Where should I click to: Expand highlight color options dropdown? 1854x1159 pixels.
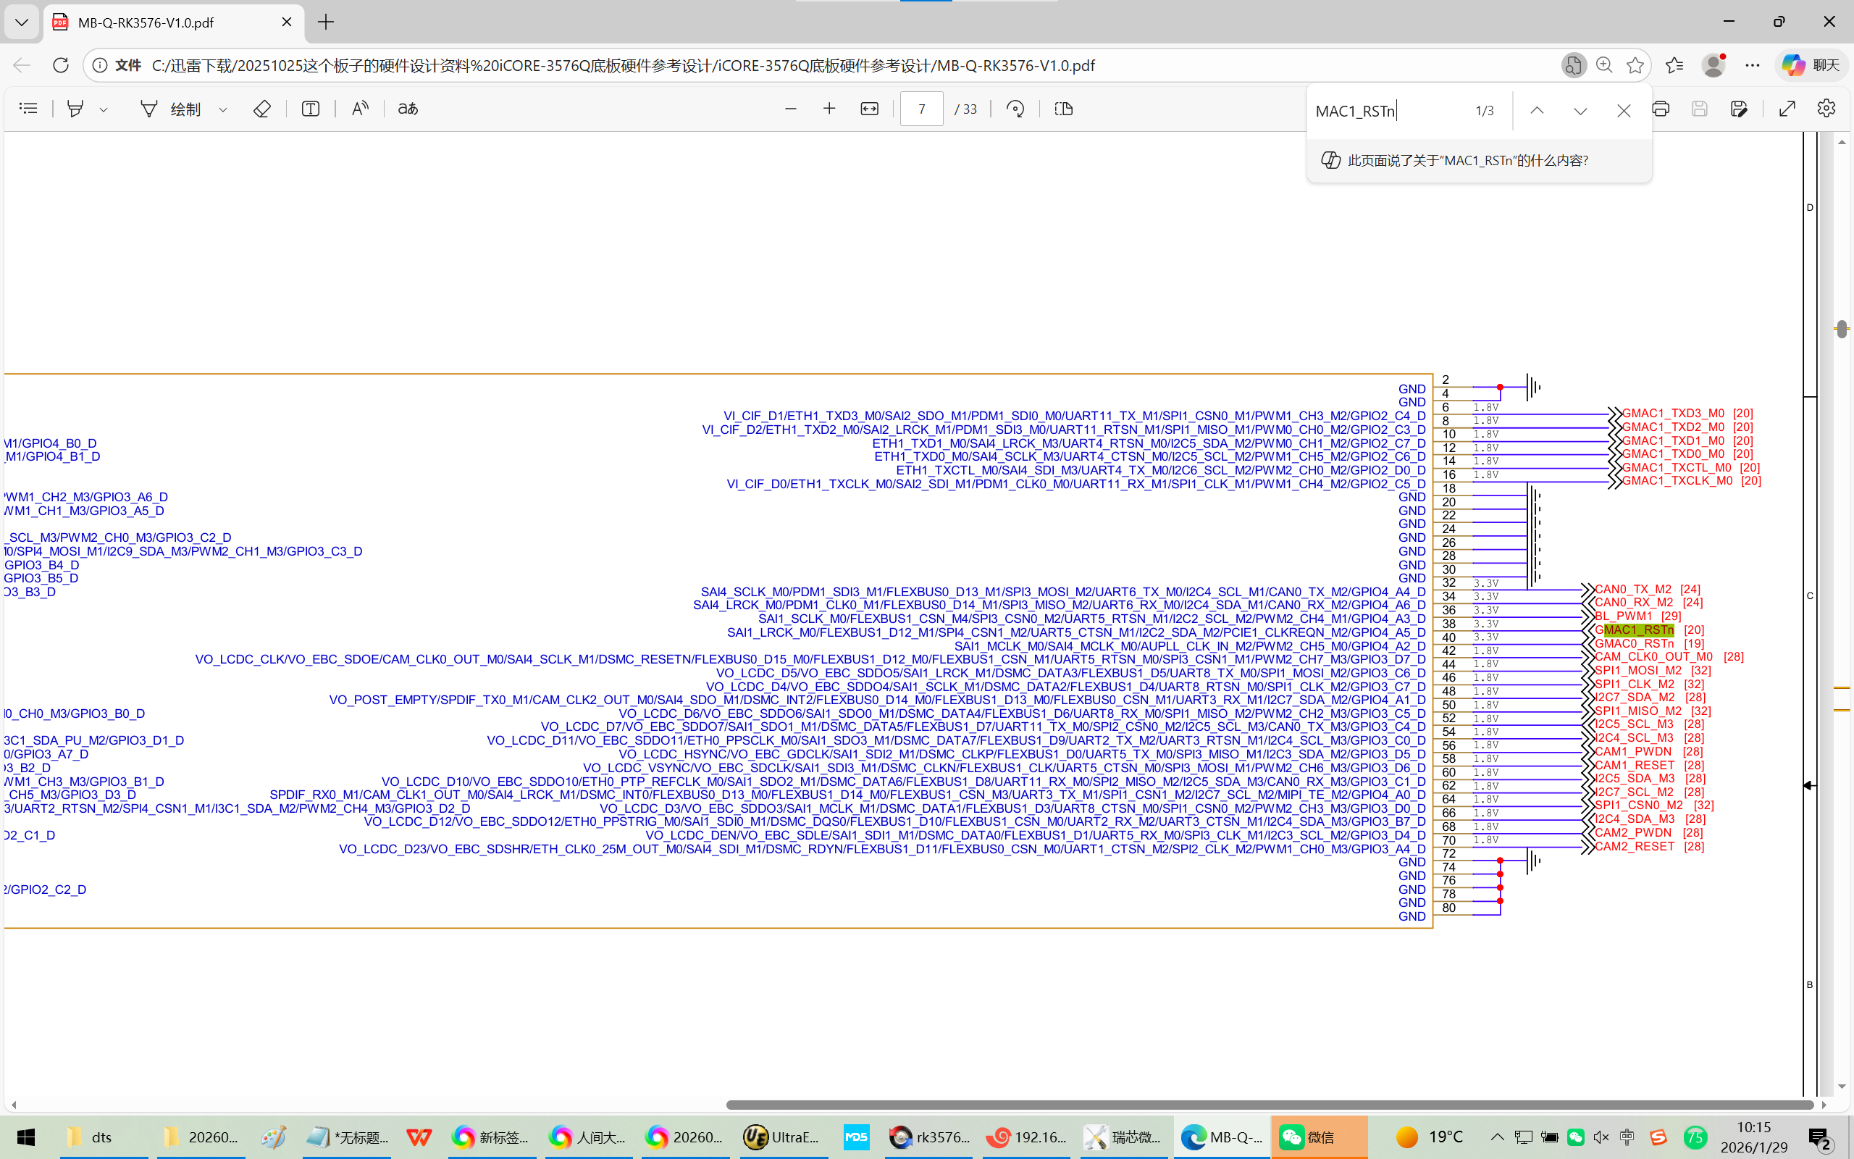click(x=104, y=109)
